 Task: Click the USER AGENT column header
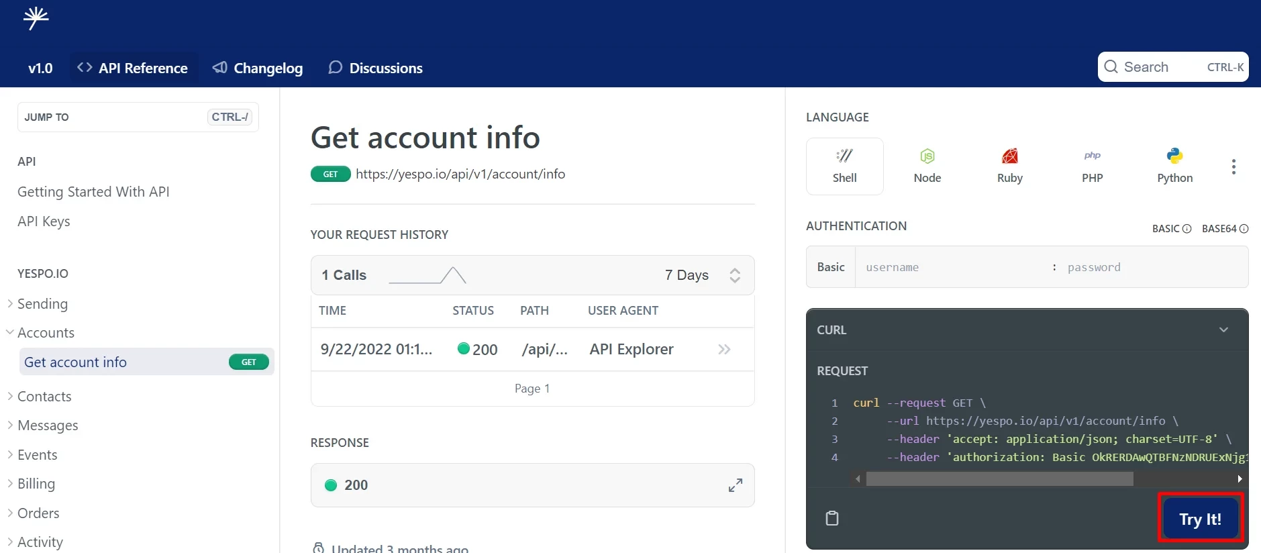pyautogui.click(x=623, y=311)
